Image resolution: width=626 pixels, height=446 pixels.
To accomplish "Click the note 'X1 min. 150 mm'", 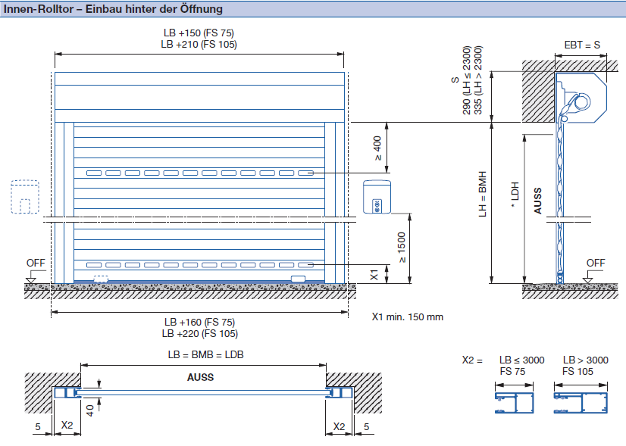I will (408, 317).
